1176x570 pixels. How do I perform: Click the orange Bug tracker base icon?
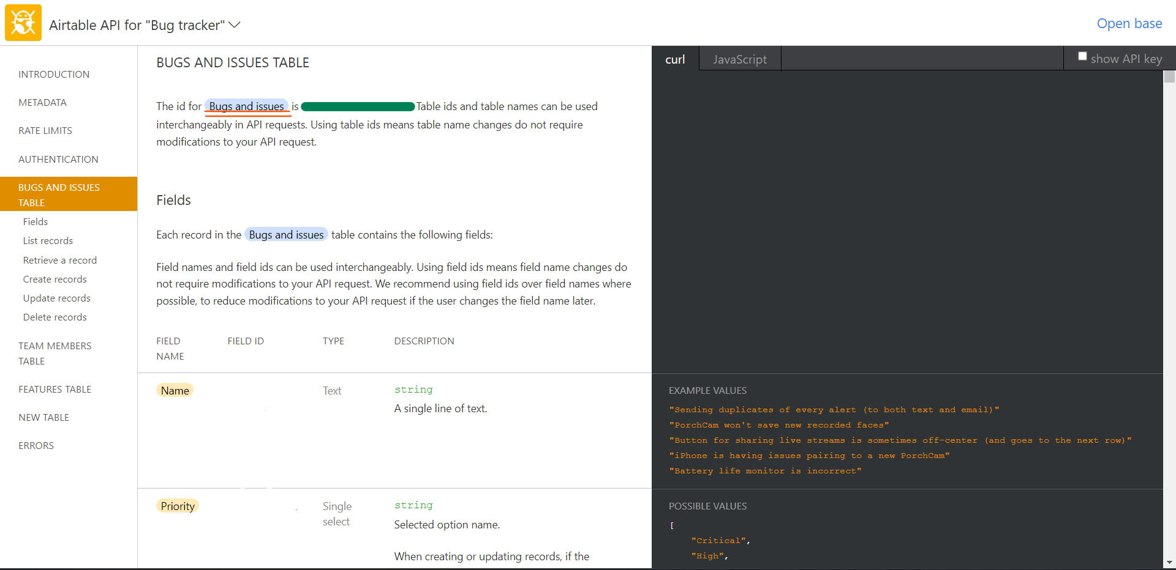pyautogui.click(x=23, y=23)
